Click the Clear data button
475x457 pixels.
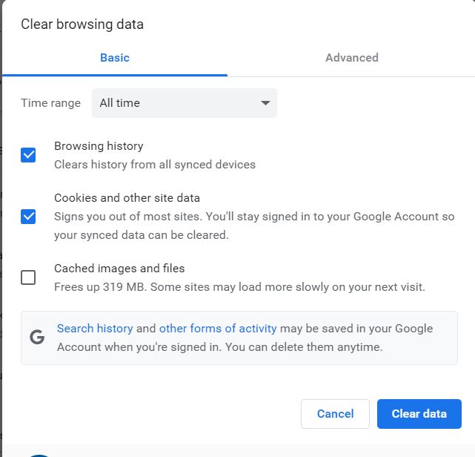(419, 414)
